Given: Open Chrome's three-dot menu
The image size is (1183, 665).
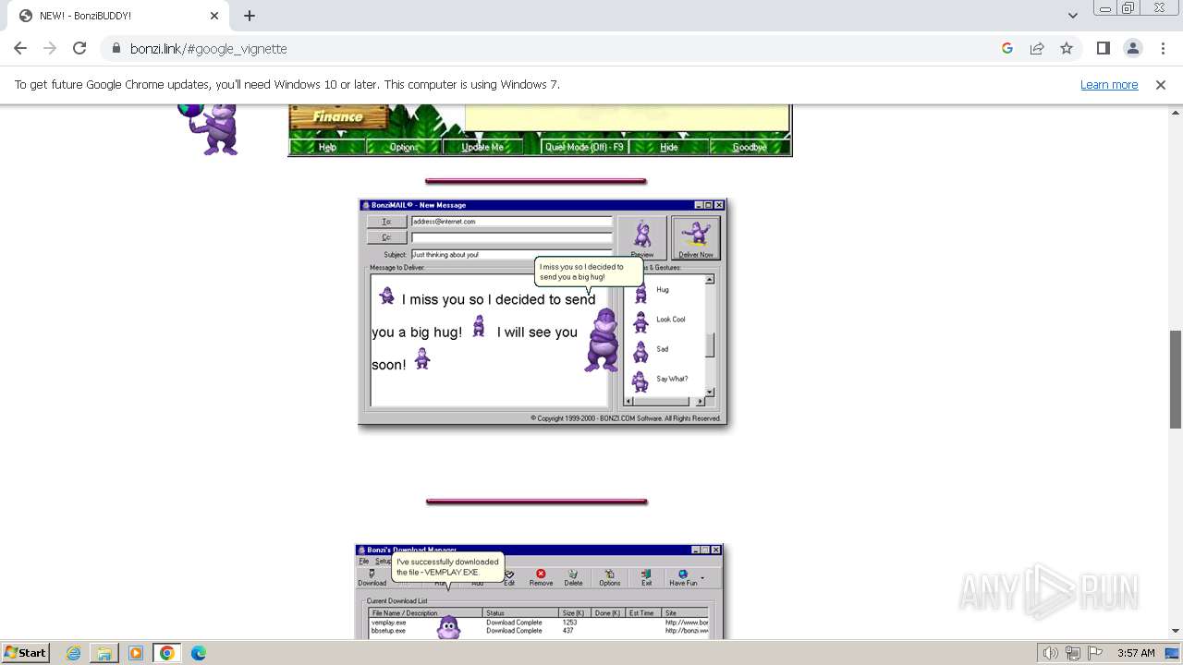Looking at the screenshot, I should (x=1163, y=48).
